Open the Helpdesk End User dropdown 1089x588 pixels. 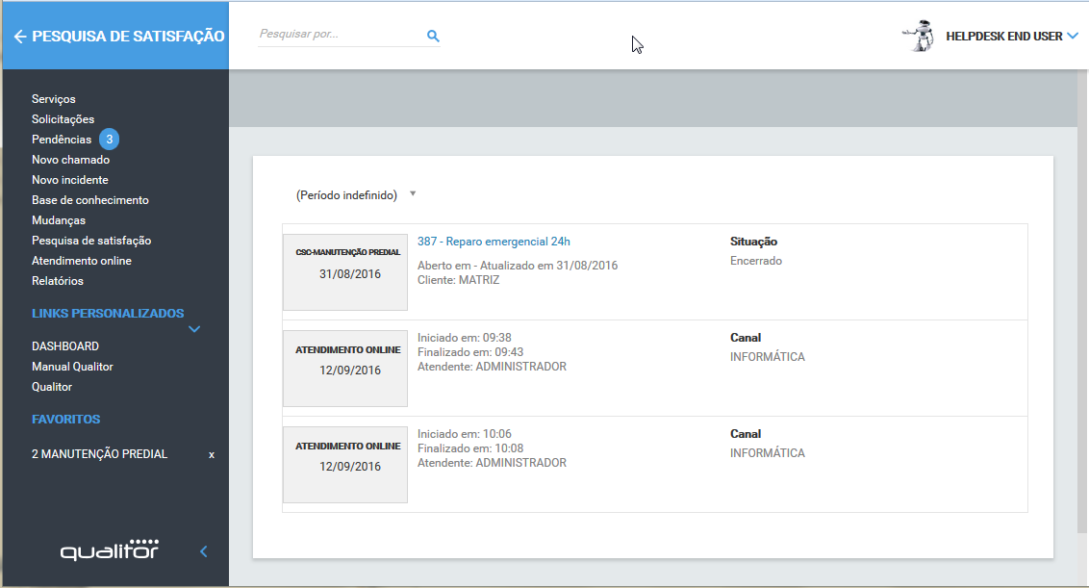click(1072, 37)
